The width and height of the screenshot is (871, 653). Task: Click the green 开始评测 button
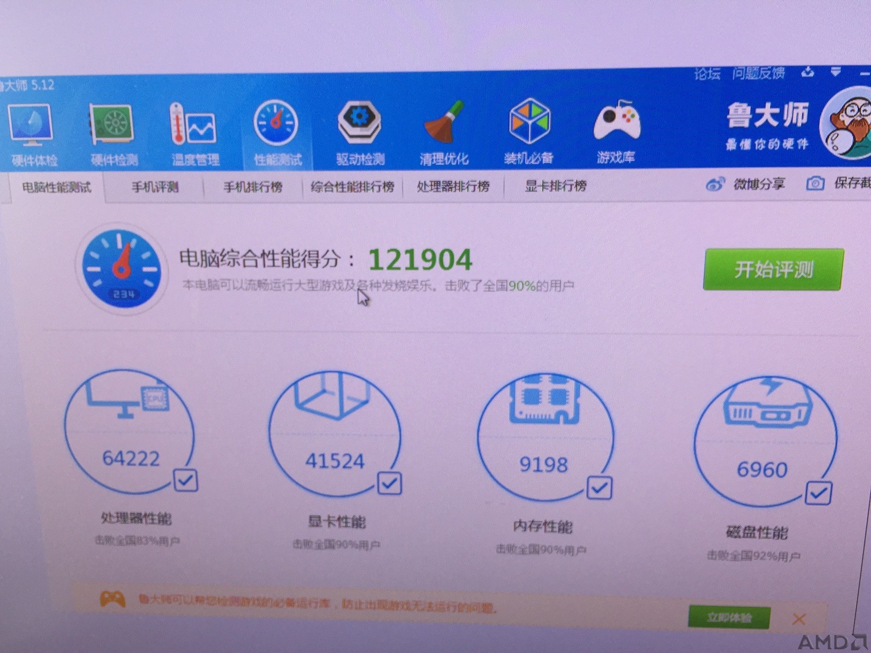[x=773, y=269]
